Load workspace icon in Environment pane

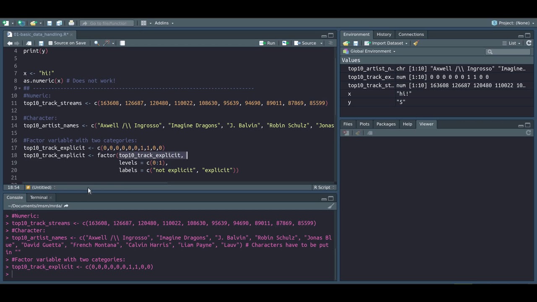pyautogui.click(x=346, y=43)
